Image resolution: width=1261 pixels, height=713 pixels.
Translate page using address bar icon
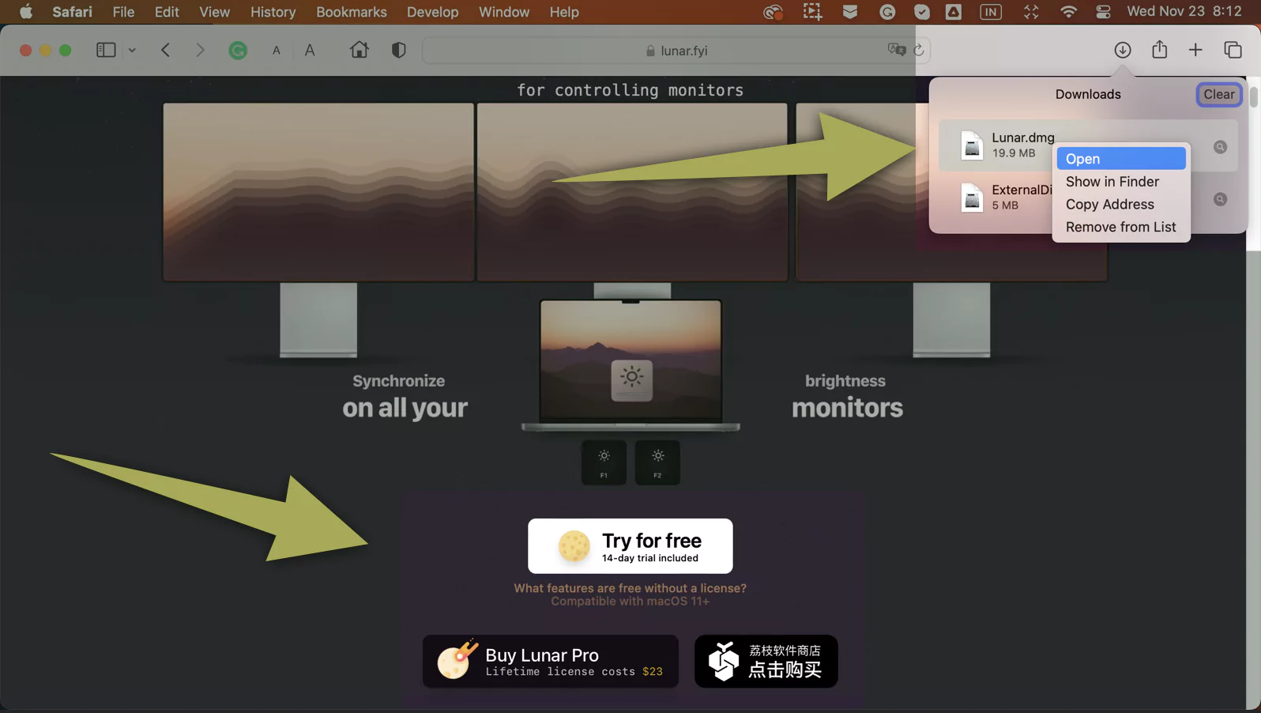(897, 50)
